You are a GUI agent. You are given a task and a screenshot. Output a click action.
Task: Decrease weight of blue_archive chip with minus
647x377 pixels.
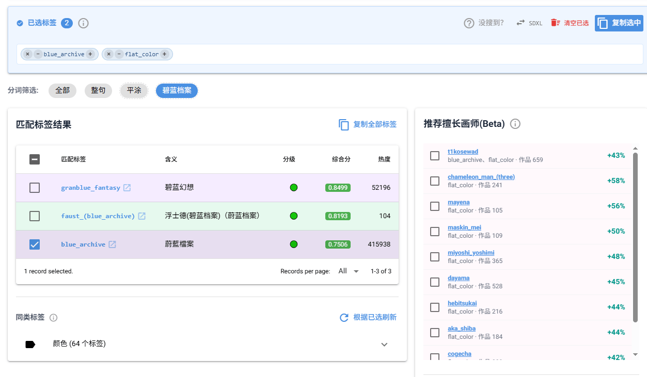click(38, 54)
